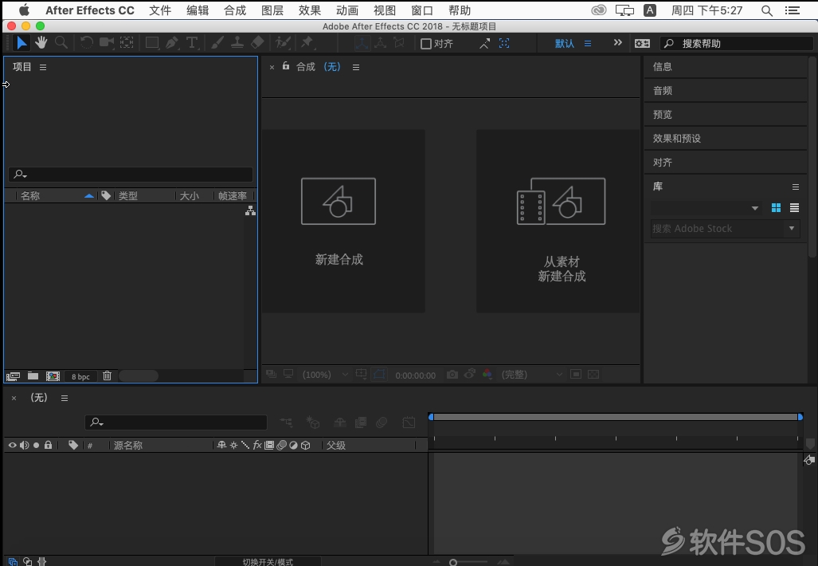Select the Eraser tool
818x566 pixels.
pos(258,43)
